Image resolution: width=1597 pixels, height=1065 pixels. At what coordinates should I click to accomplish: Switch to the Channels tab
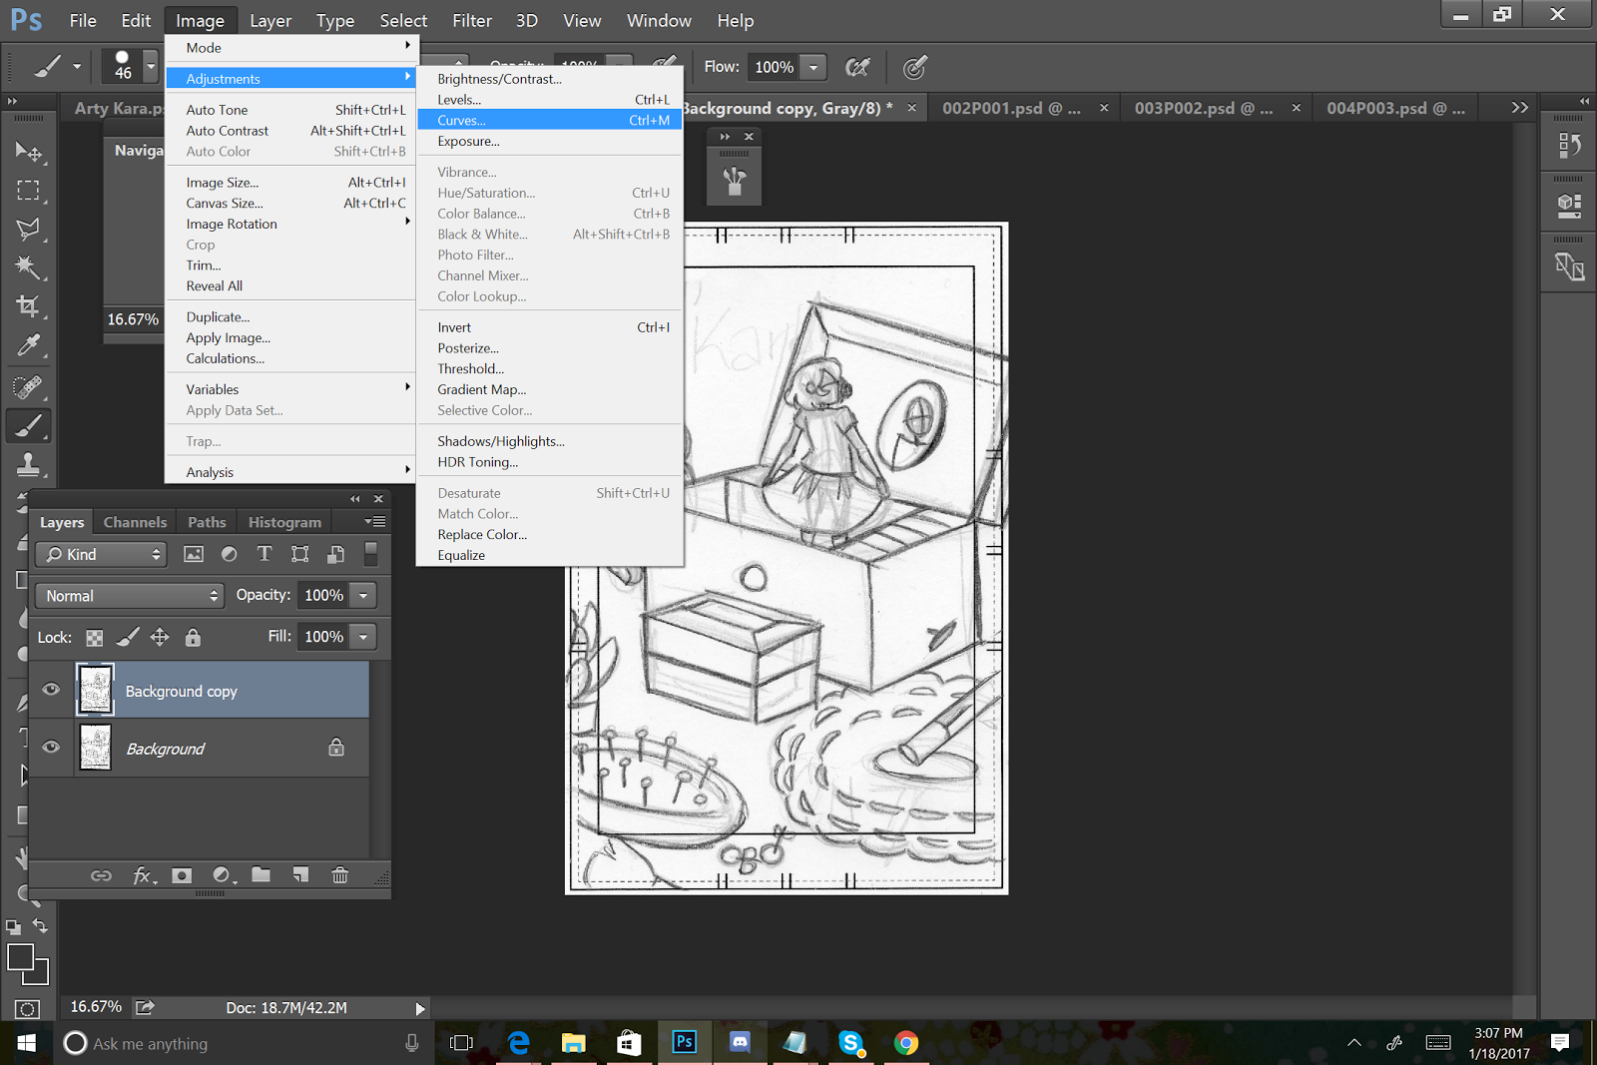point(135,522)
